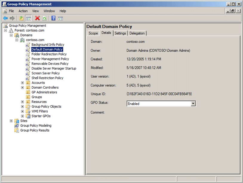Click the Group Policy Modeling icon
Image resolution: width=243 pixels, height=183 pixels.
click(x=17, y=126)
